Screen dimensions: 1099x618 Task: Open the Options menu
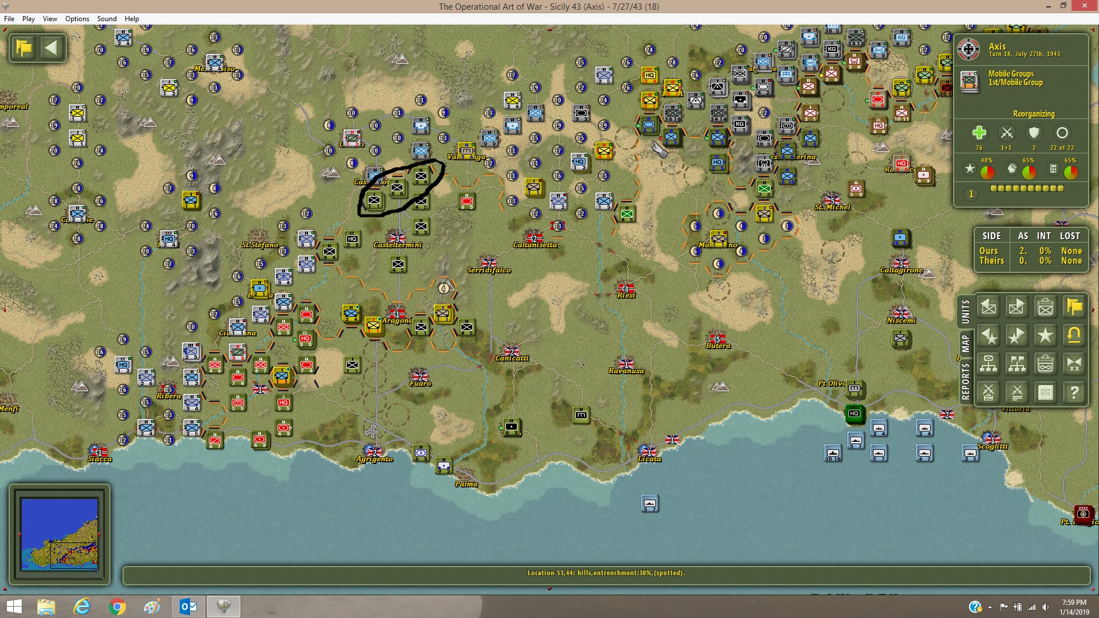(x=77, y=19)
